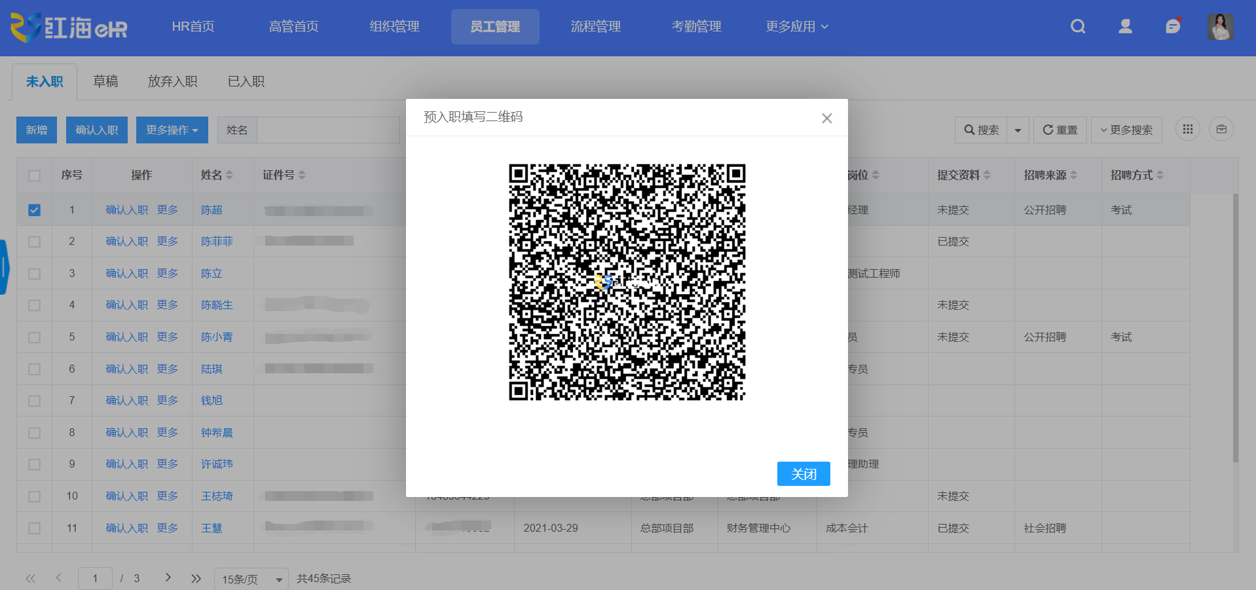1256x590 pixels.
Task: Click the Honghai eHR logo
Action: point(69,28)
